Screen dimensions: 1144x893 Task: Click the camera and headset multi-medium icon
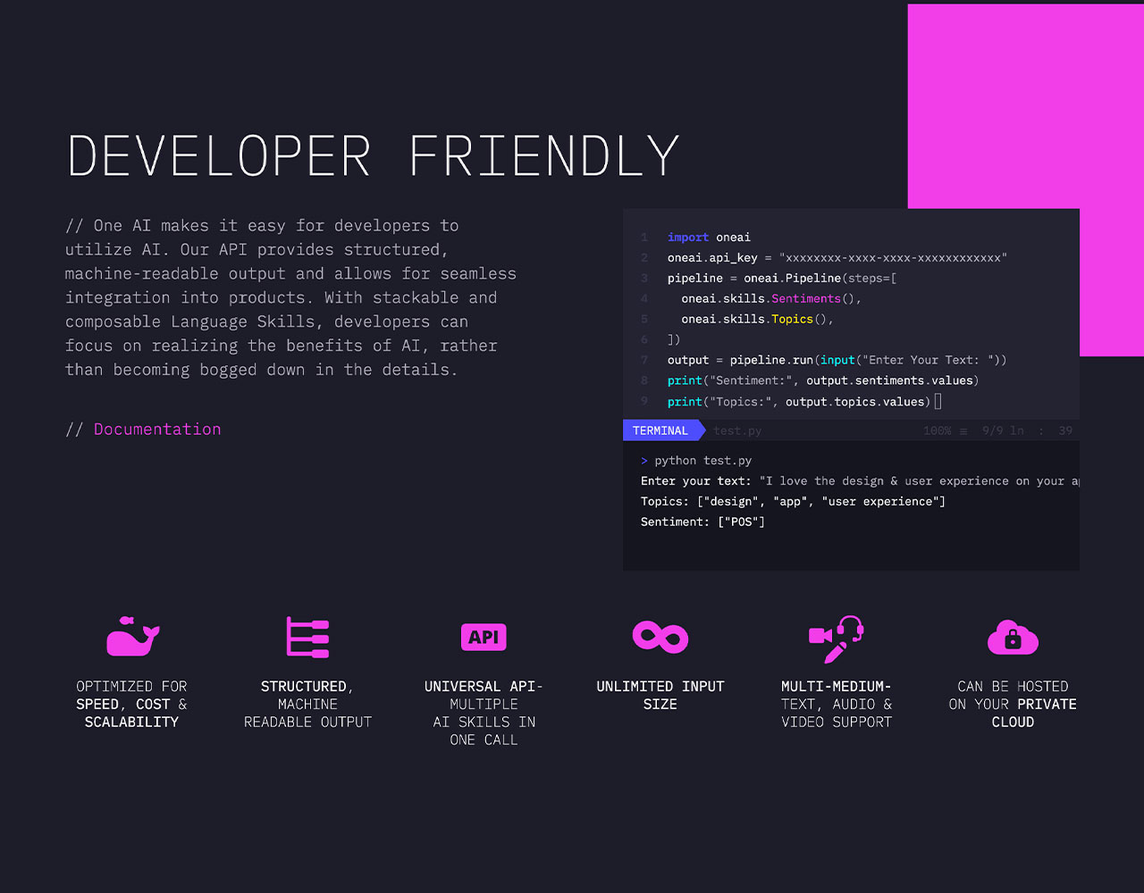pos(836,638)
